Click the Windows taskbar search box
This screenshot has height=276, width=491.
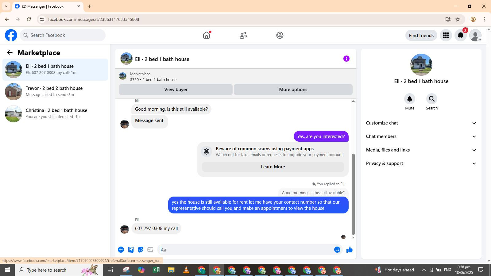59,270
